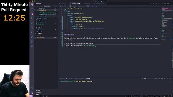Switch to the action.yml editor tab
The width and height of the screenshot is (173, 97).
[x=64, y=4]
